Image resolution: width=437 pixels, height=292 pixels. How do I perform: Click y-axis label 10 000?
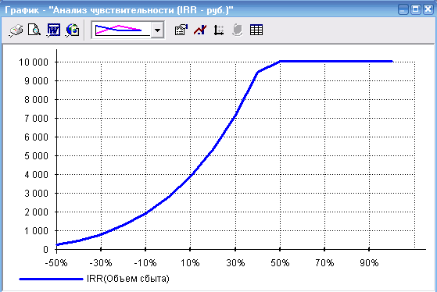pyautogui.click(x=34, y=62)
